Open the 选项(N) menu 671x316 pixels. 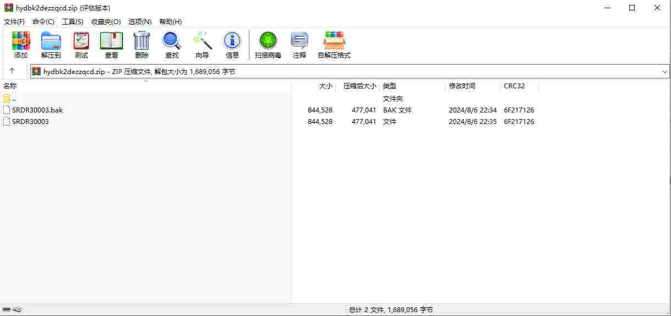(x=140, y=21)
